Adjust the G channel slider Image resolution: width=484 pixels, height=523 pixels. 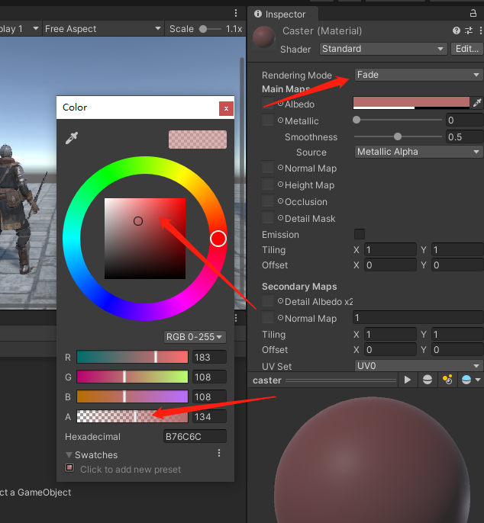pos(132,377)
